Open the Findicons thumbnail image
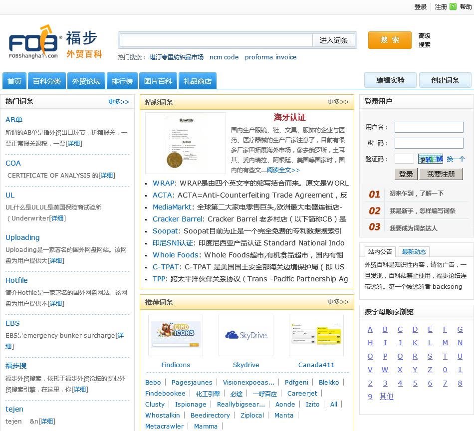 [x=176, y=335]
